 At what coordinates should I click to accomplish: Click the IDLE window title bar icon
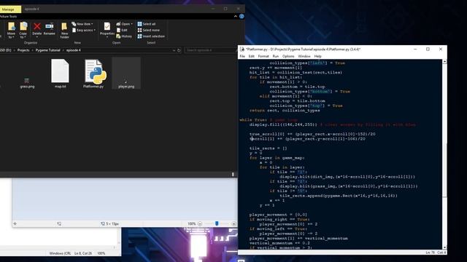point(242,49)
